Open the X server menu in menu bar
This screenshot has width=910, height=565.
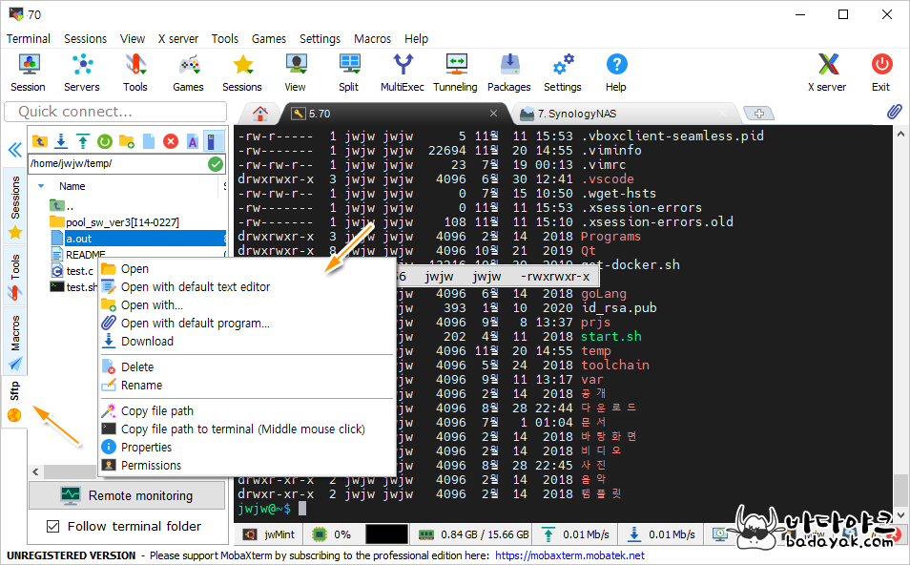178,39
